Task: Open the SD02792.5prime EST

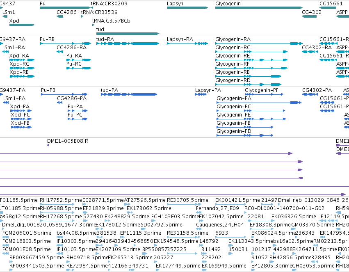Action: (x=144, y=229)
